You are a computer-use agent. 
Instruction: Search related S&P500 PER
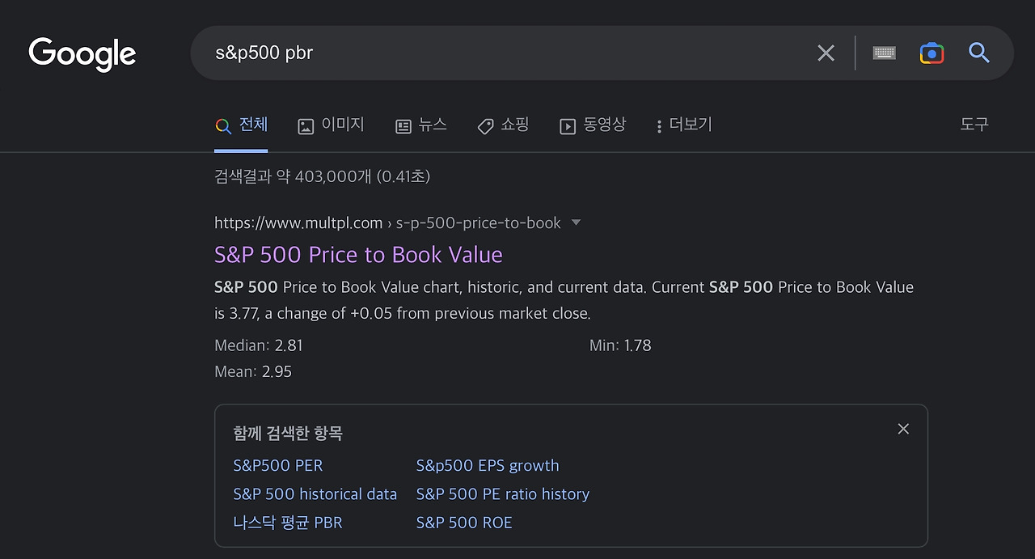(x=277, y=466)
